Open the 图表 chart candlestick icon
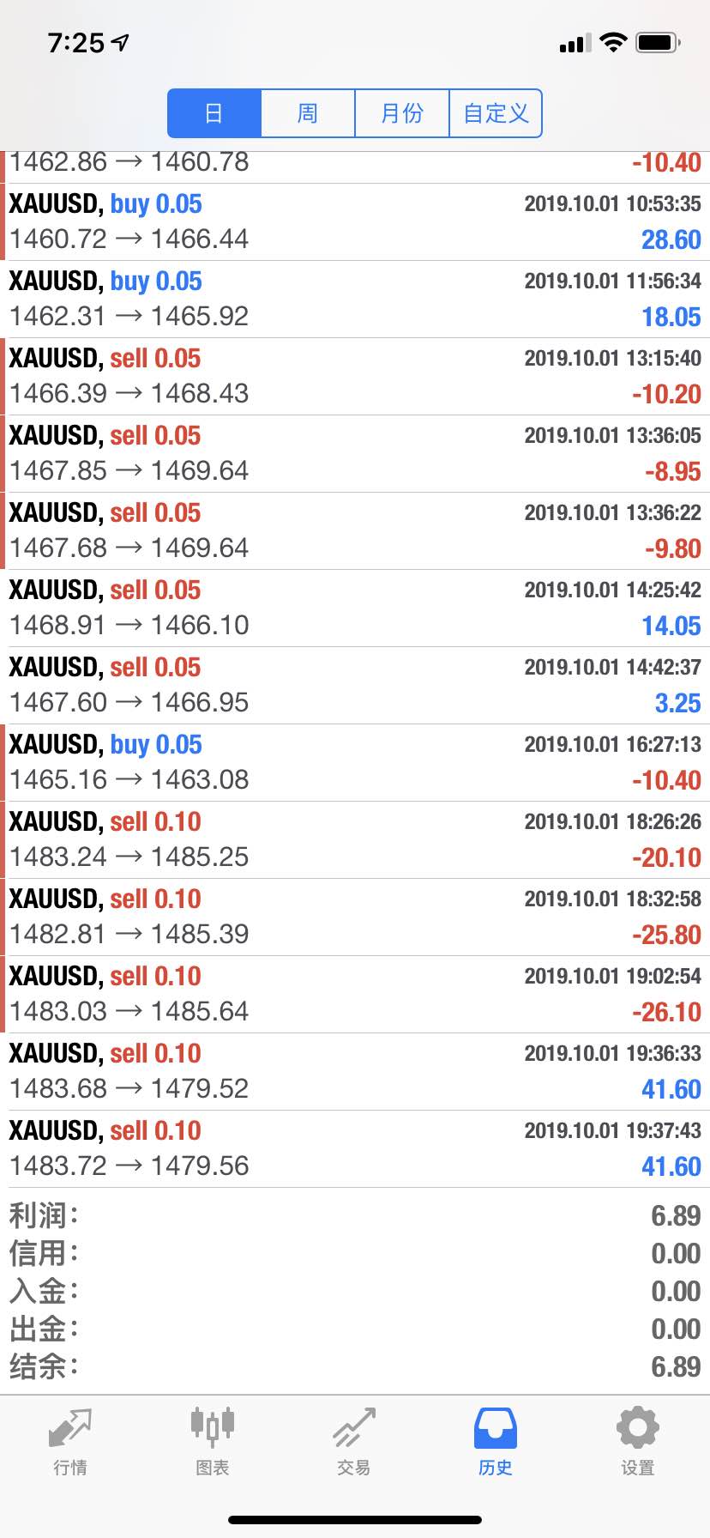The image size is (710, 1538). (213, 1426)
